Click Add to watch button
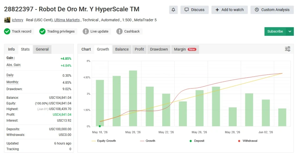 coord(229,10)
